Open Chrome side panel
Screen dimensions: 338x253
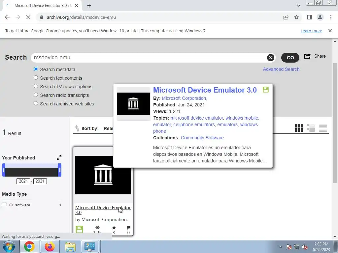pyautogui.click(x=310, y=17)
